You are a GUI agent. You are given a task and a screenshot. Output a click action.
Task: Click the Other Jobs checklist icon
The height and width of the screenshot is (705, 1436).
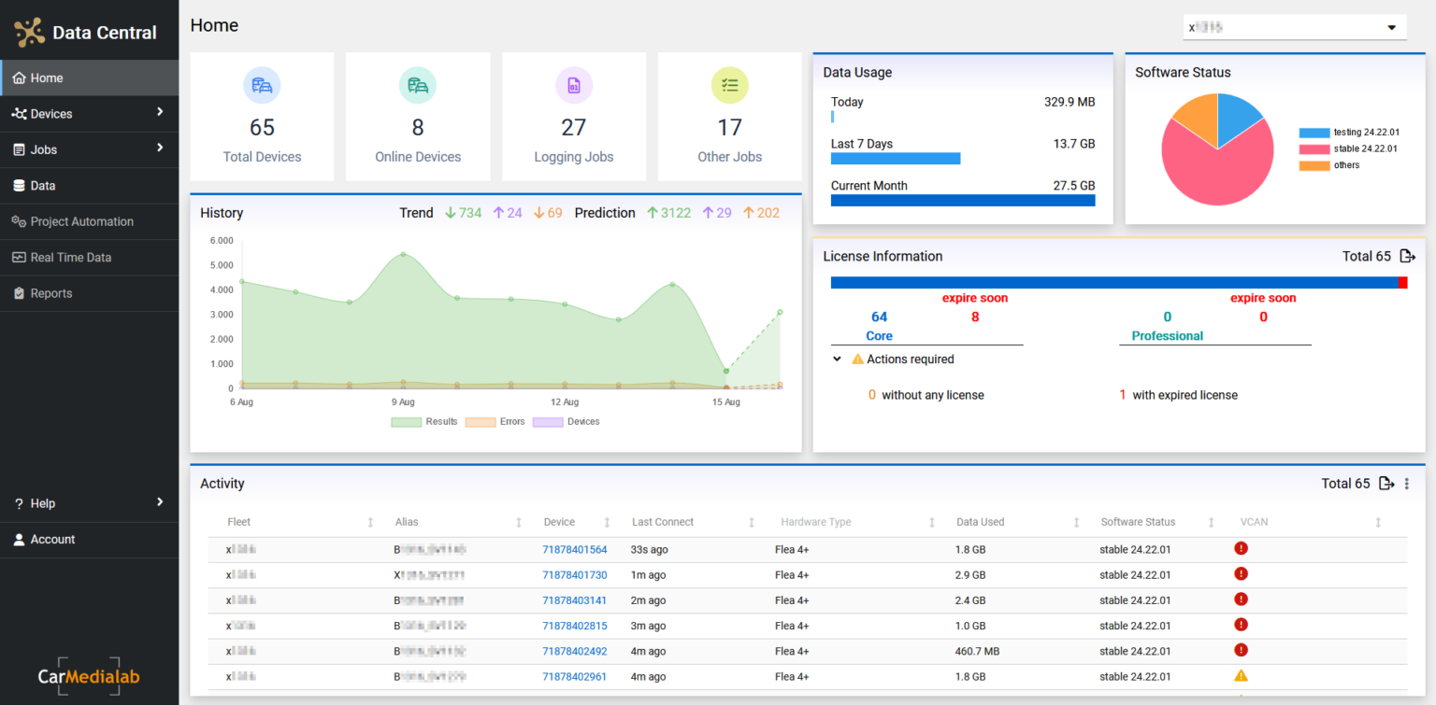pos(729,85)
